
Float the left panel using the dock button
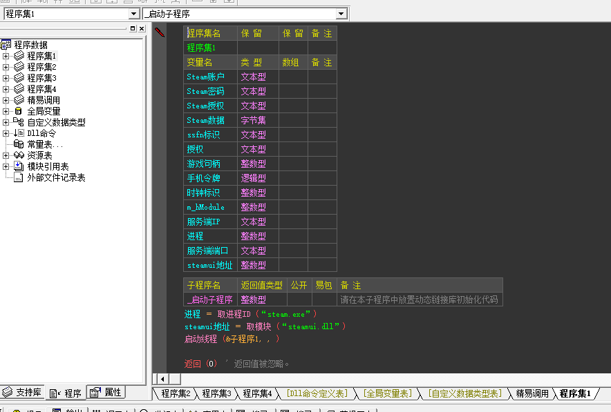pos(133,28)
